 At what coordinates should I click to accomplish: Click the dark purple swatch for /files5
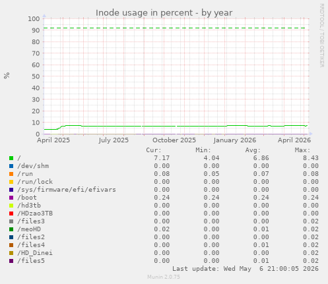[11, 261]
